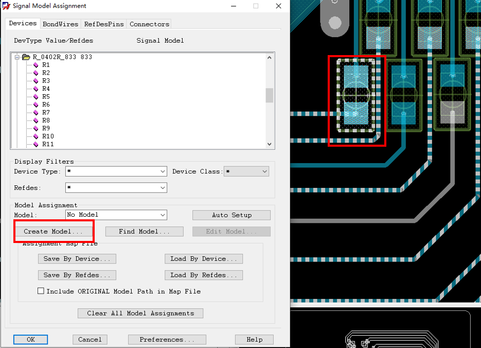Switch to the Devices tab

coord(23,23)
